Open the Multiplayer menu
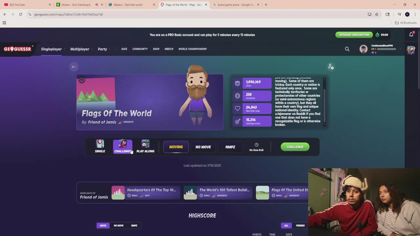The height and width of the screenshot is (236, 420). tap(80, 49)
